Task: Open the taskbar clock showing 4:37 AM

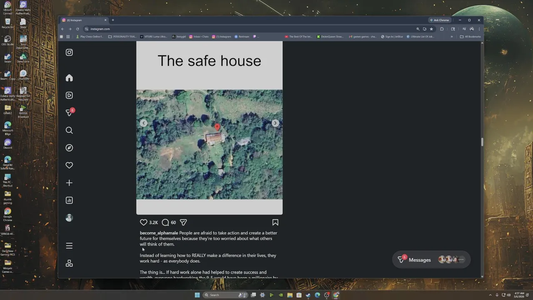Action: click(x=519, y=295)
